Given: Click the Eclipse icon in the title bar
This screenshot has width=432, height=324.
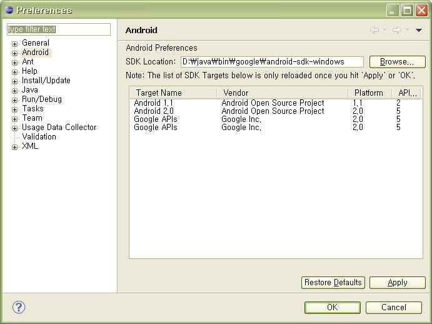Looking at the screenshot, I should 9,10.
